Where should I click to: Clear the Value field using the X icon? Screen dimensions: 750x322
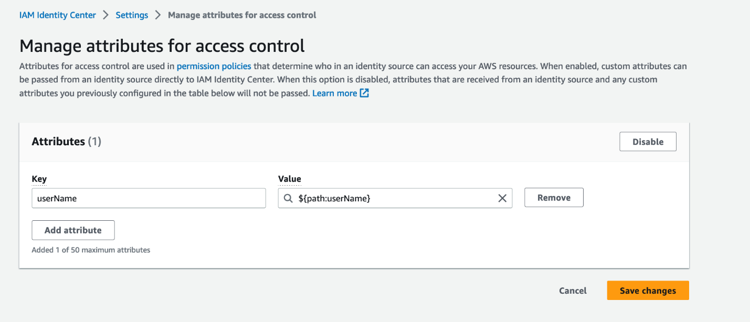pos(502,198)
